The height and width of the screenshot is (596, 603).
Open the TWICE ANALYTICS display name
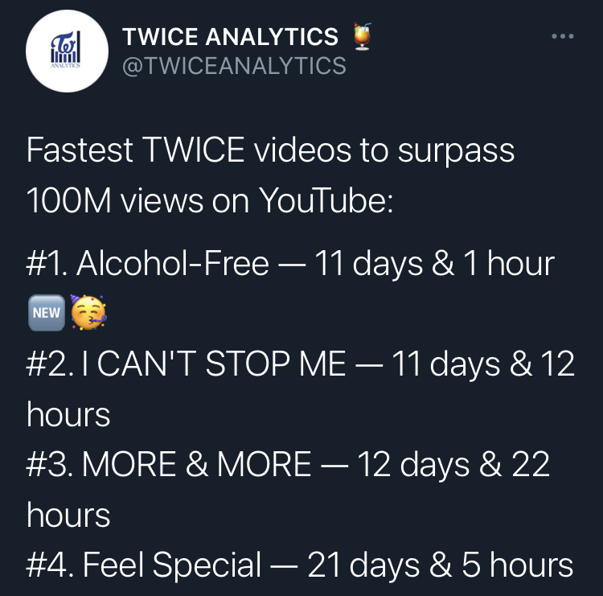[x=231, y=37]
